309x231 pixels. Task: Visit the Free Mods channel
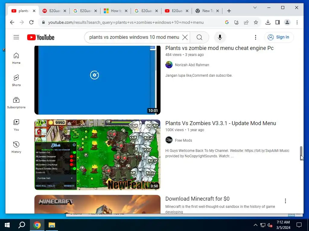(x=183, y=140)
